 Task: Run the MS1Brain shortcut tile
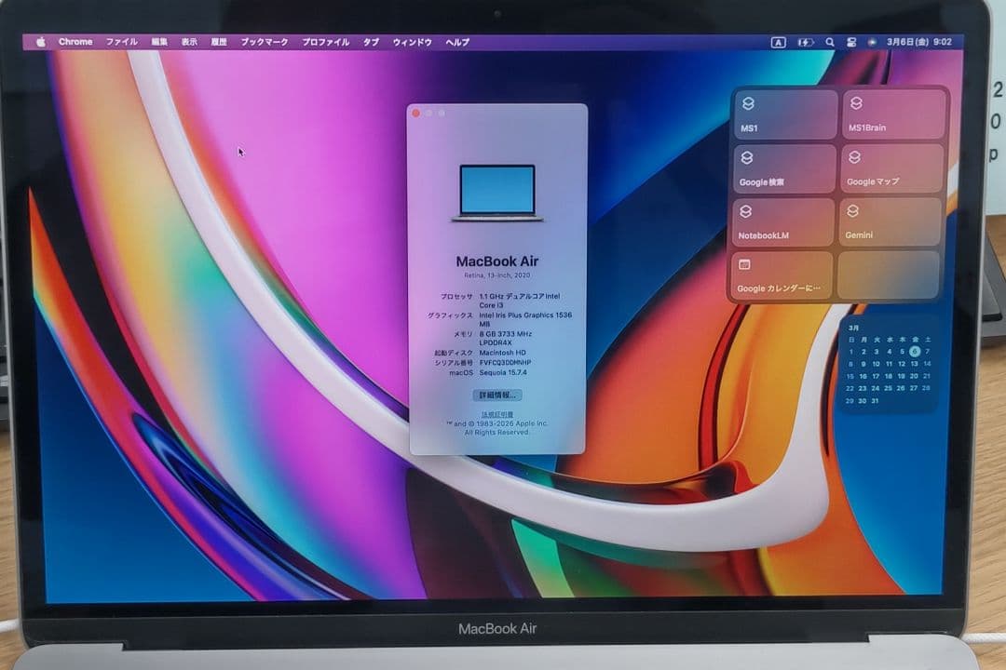(x=893, y=114)
